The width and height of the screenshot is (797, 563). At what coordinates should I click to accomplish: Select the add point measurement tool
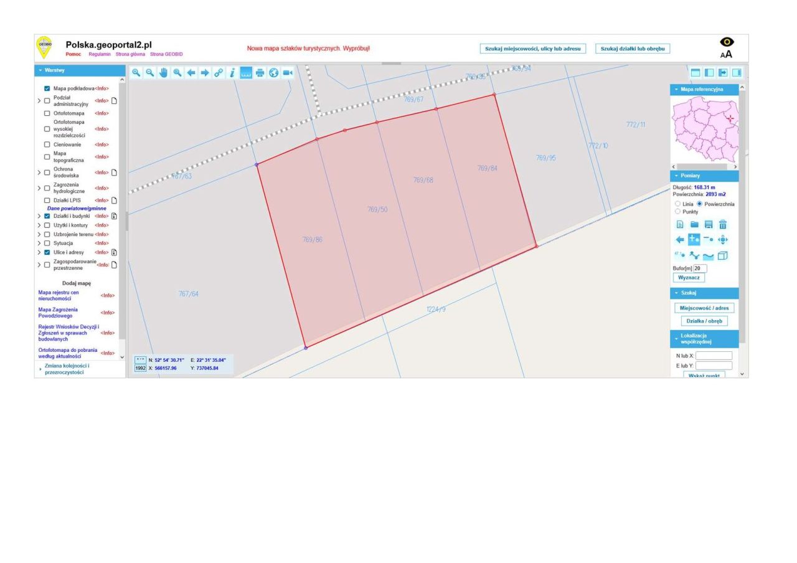point(694,240)
